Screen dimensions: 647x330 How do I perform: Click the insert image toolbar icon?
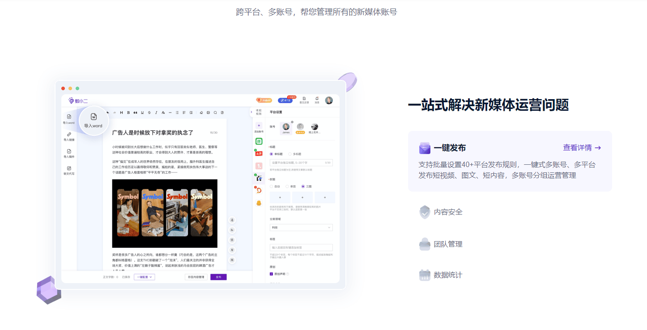208,113
